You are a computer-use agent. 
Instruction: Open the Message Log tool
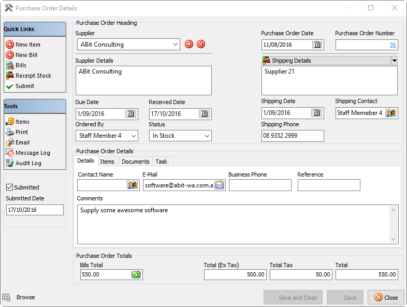tap(32, 153)
